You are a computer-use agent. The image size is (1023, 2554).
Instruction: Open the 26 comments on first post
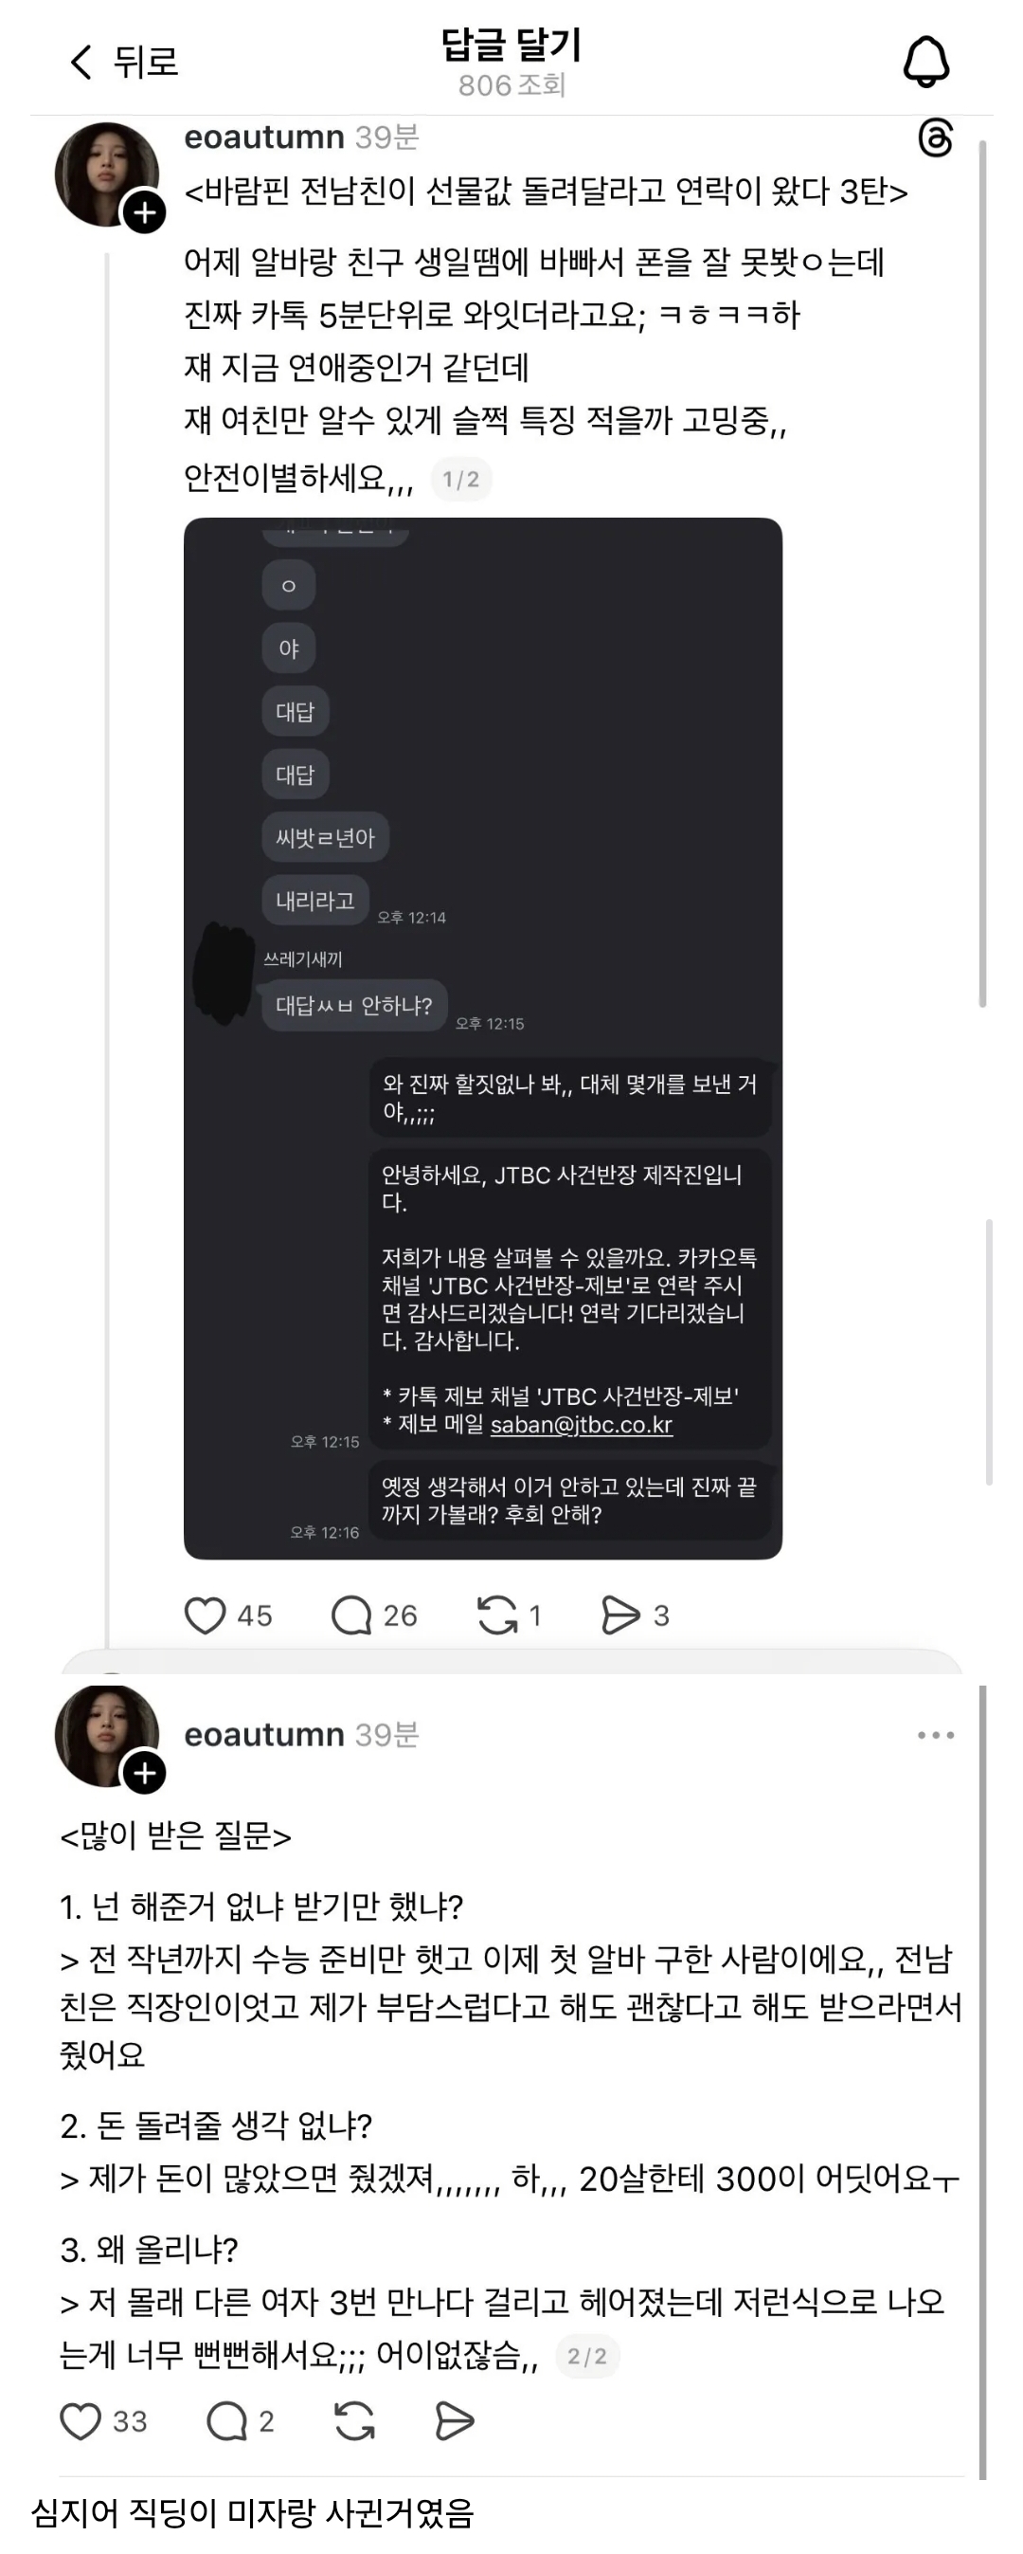tap(350, 1615)
